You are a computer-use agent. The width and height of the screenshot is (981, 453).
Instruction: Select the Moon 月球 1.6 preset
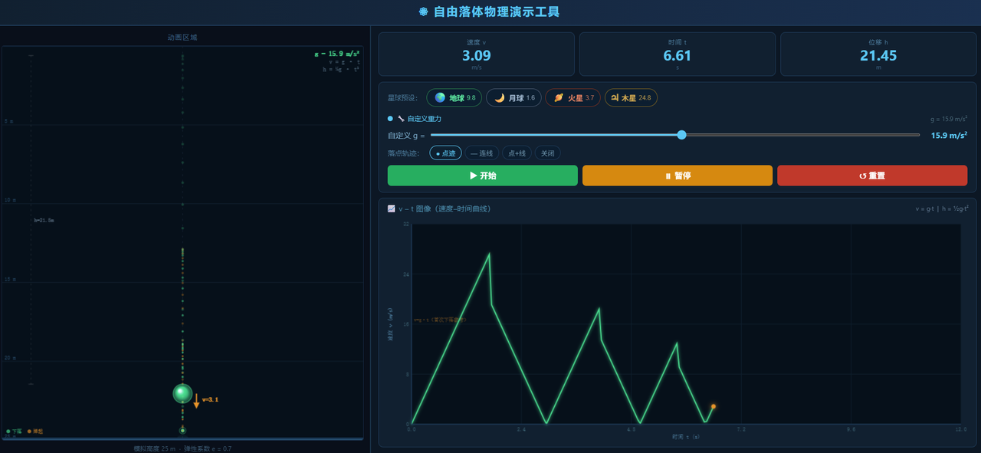pyautogui.click(x=513, y=98)
